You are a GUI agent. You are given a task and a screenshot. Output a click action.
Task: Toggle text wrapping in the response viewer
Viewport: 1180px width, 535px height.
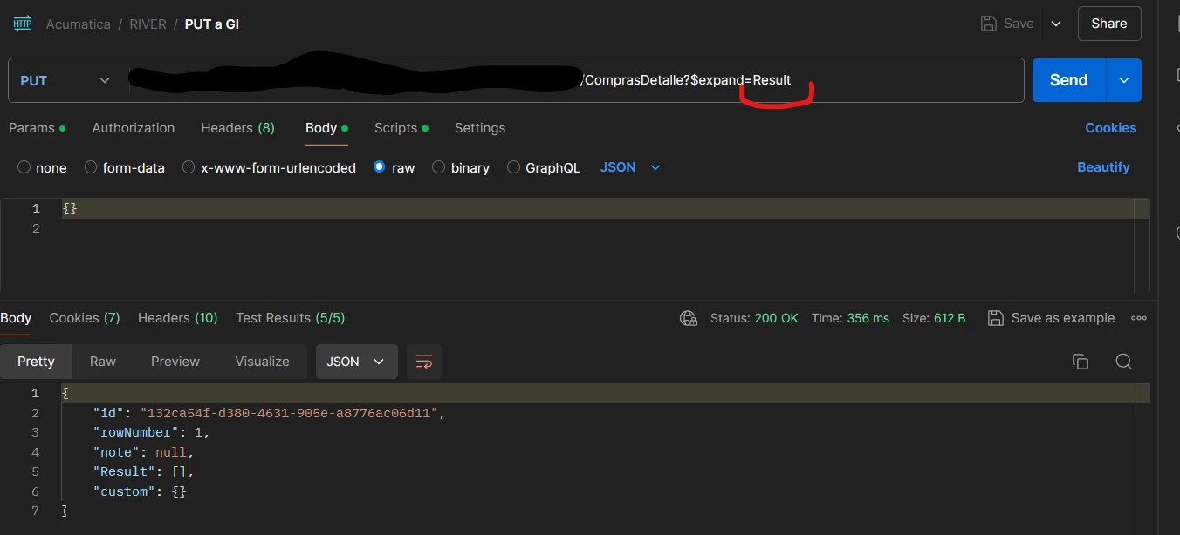424,361
